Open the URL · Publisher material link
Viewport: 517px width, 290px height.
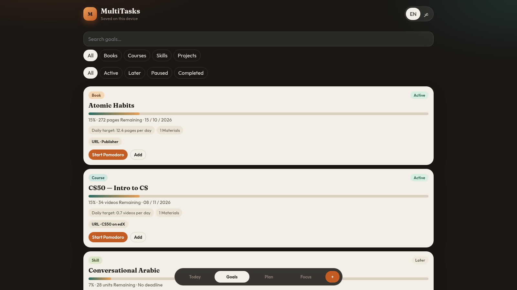105,142
